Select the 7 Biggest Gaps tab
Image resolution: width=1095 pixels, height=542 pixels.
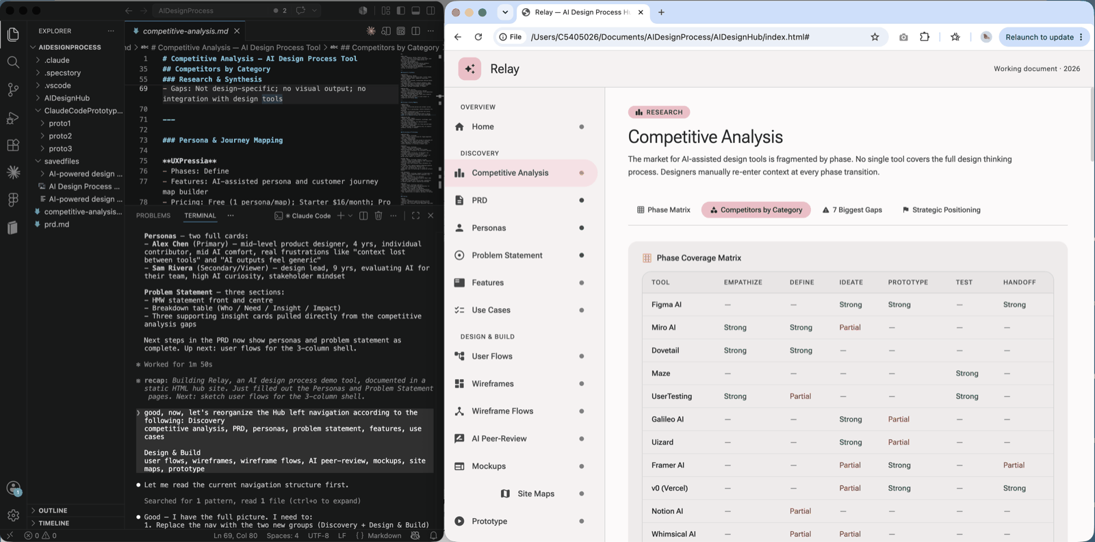point(852,210)
